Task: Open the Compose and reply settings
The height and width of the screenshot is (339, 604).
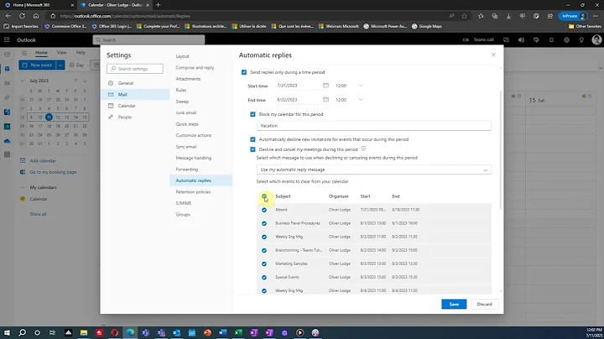Action: coord(195,67)
